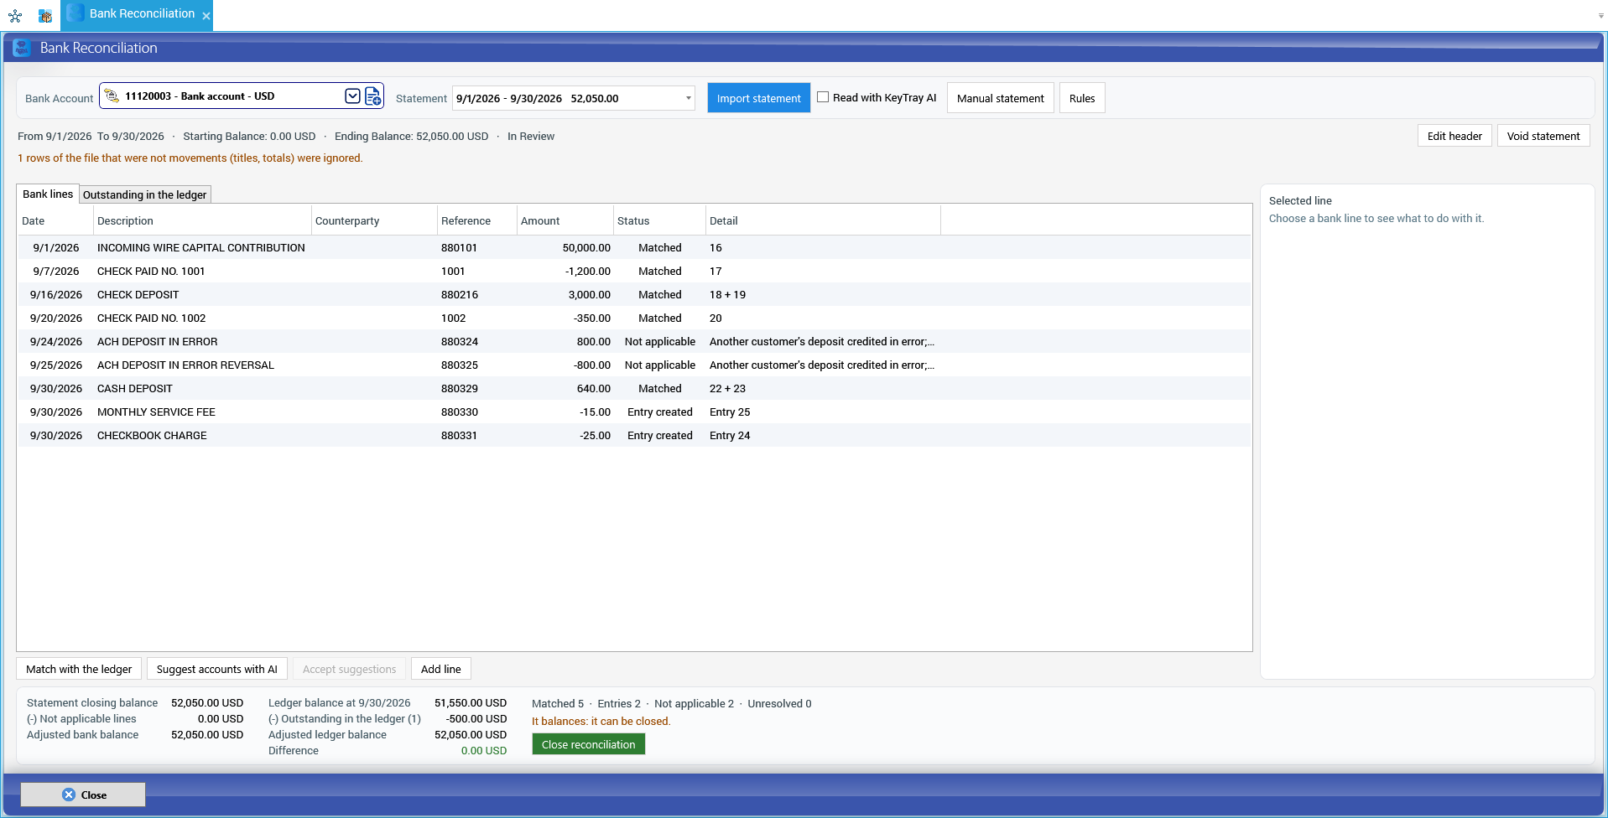Click the Import statement button
The width and height of the screenshot is (1608, 818).
[758, 98]
